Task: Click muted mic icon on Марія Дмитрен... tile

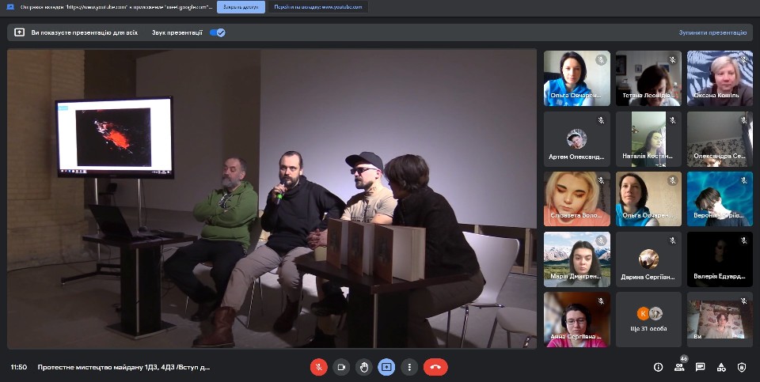Action: 601,240
